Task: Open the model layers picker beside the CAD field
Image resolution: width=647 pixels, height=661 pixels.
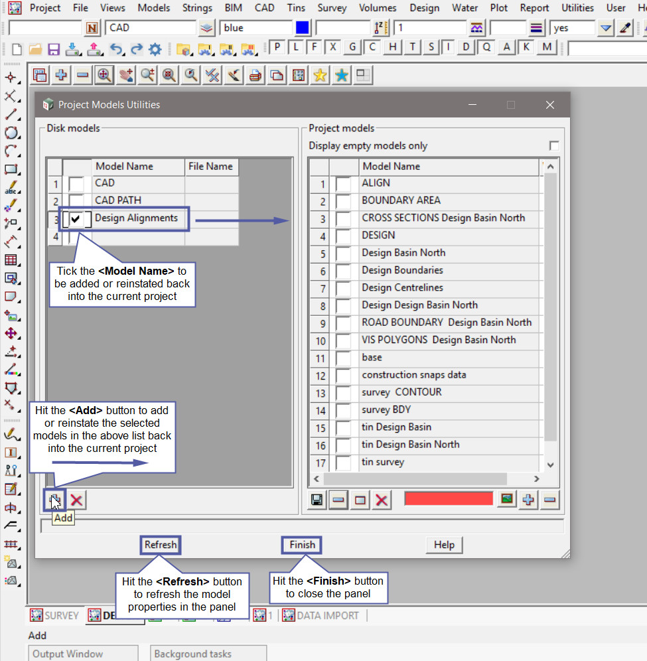Action: (207, 28)
